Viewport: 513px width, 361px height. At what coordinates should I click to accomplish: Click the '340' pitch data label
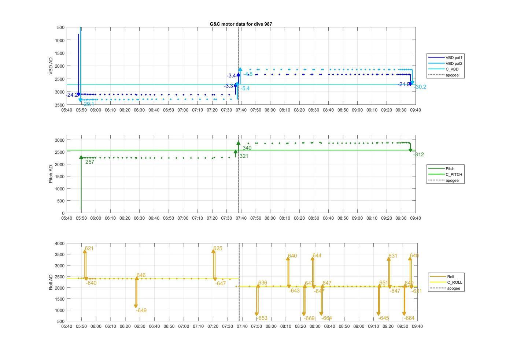coord(247,148)
